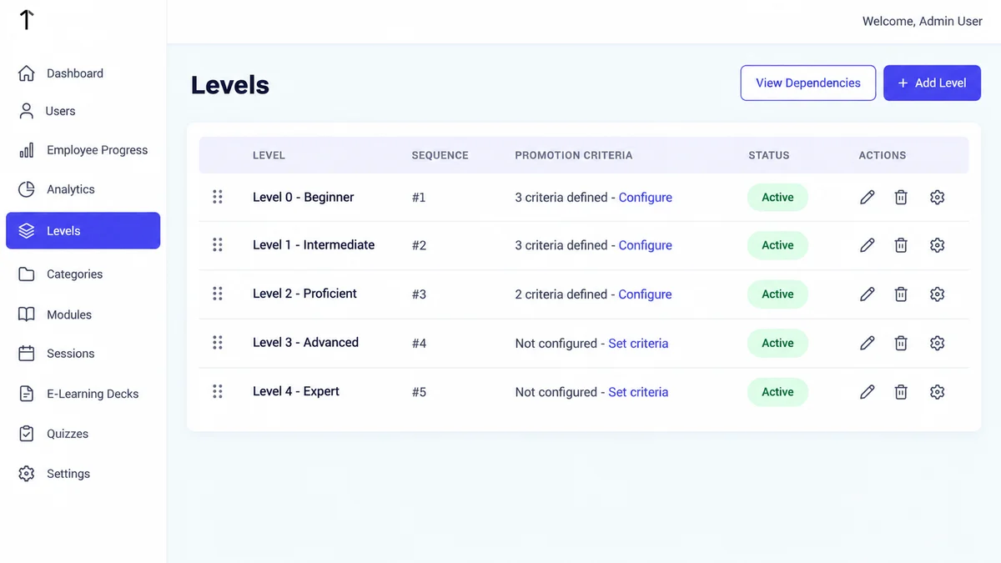Click the SEQUENCE column header
The height and width of the screenshot is (563, 1001).
[x=440, y=155]
